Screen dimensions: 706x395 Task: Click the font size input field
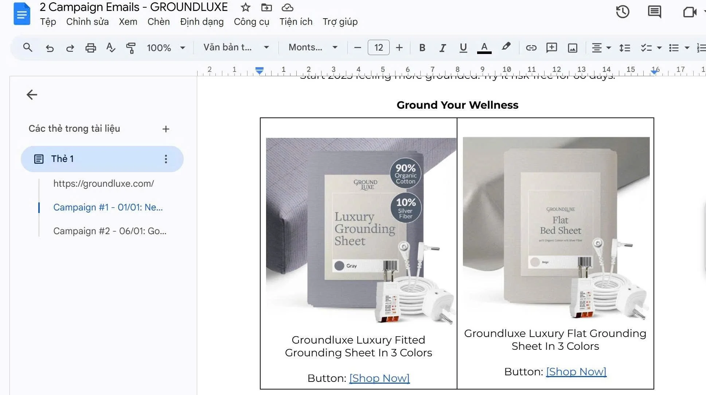point(378,48)
